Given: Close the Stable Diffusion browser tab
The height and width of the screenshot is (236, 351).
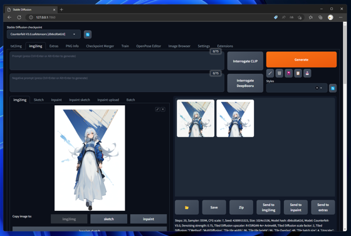Looking at the screenshot, I should [x=54, y=9].
